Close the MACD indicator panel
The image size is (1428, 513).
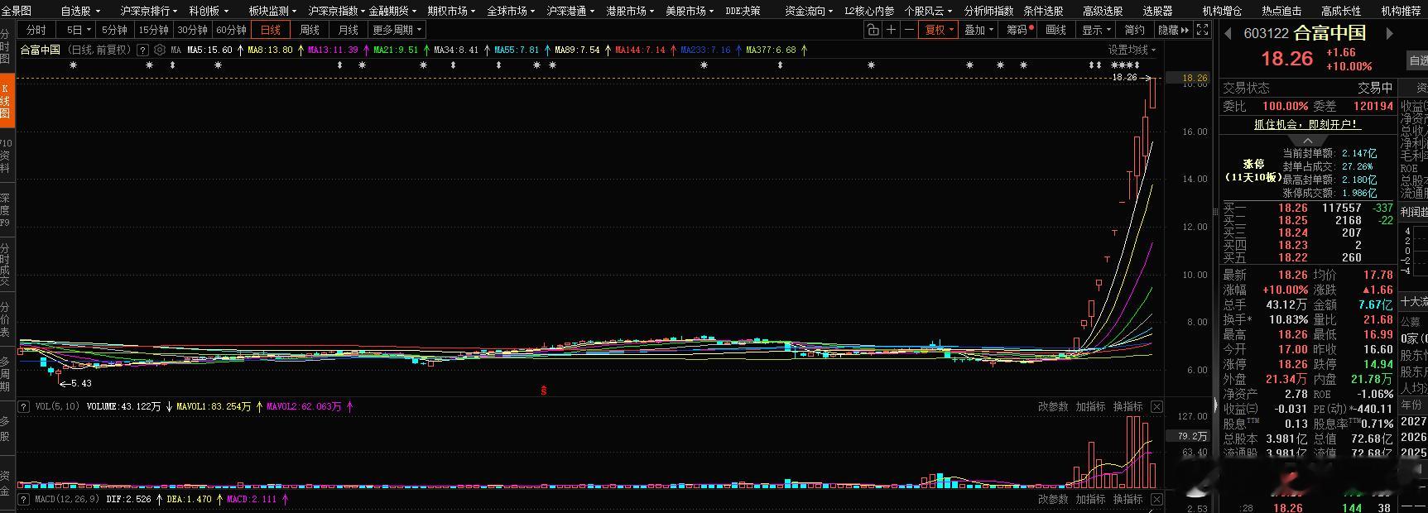tap(1156, 499)
